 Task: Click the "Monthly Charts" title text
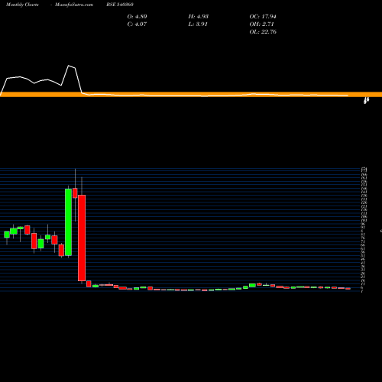(x=22, y=5)
